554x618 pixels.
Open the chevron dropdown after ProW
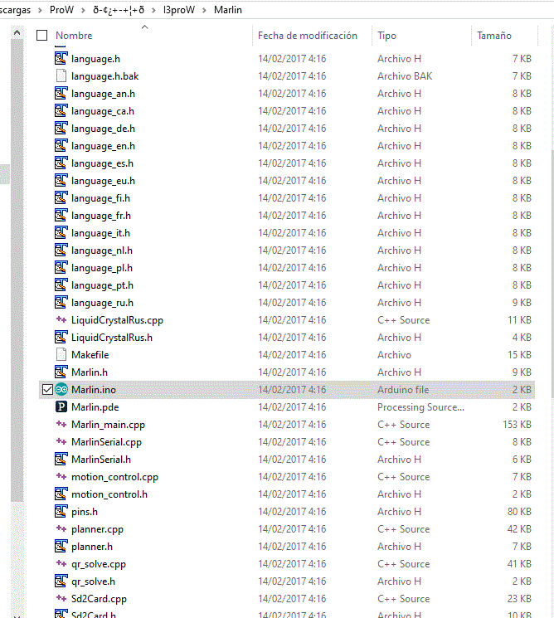point(83,10)
